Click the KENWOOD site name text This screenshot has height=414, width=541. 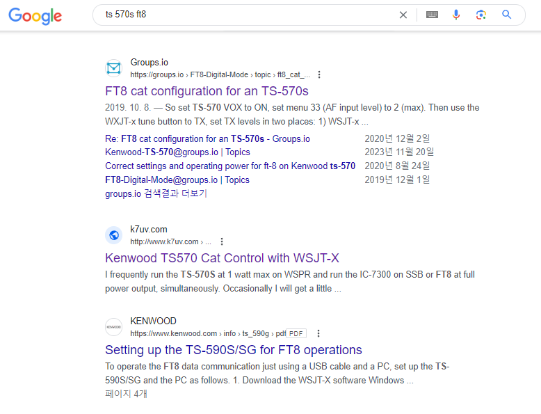coord(153,321)
